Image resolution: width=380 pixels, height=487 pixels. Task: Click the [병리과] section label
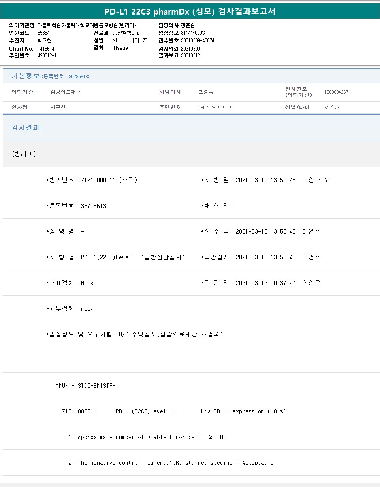point(24,154)
